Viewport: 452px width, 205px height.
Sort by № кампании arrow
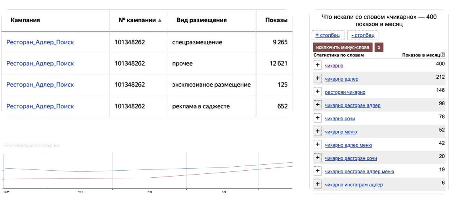(x=160, y=20)
